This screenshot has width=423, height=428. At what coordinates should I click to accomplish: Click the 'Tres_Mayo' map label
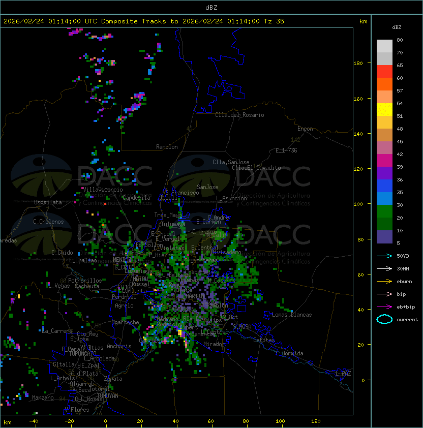168,215
